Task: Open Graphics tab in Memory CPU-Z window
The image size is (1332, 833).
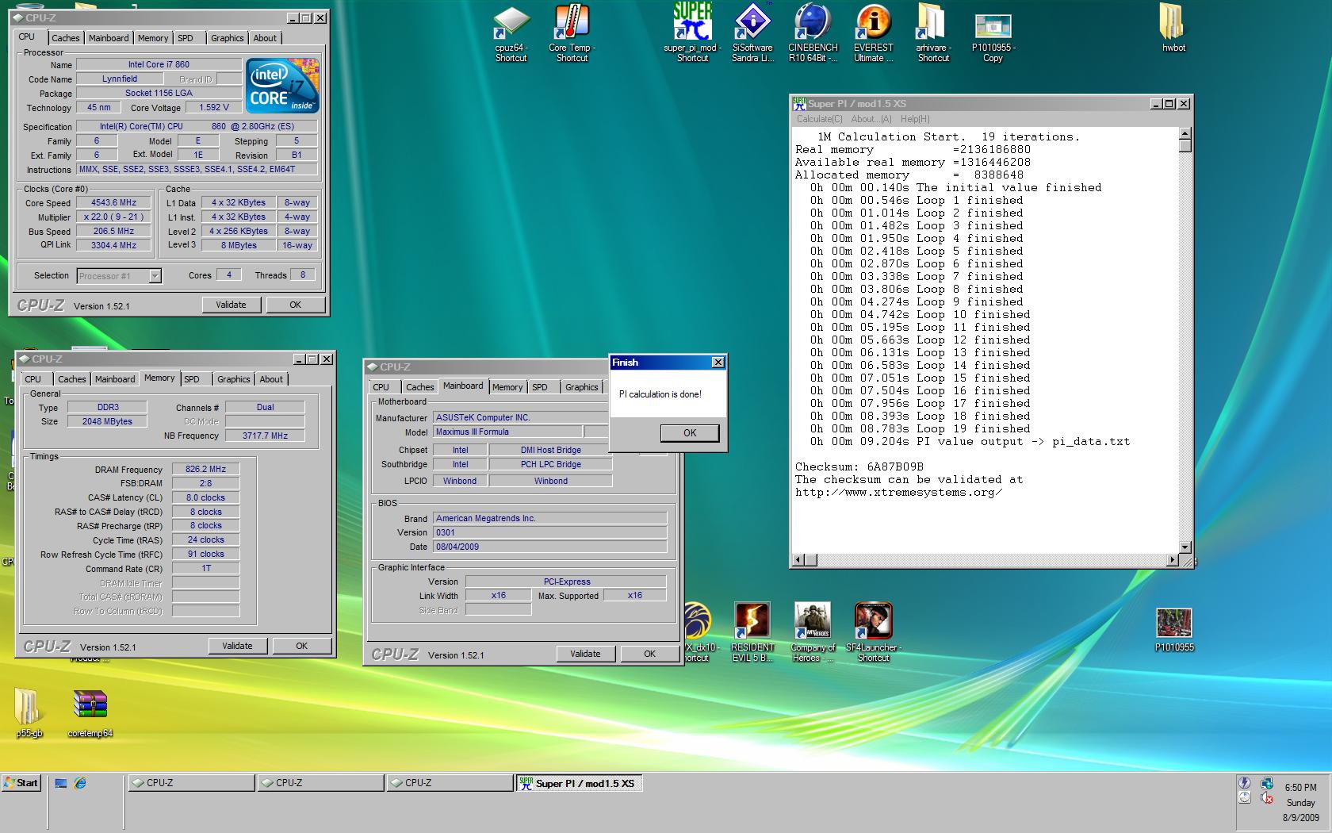Action: (x=234, y=379)
